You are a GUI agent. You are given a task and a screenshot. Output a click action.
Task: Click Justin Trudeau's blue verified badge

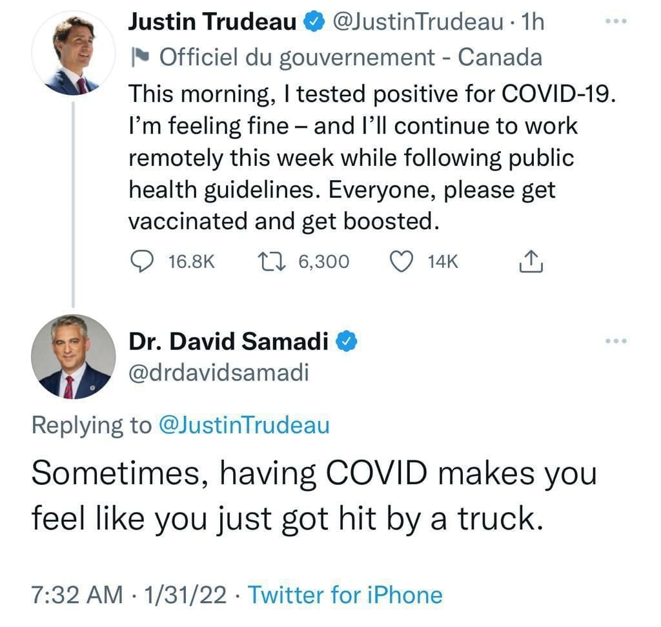pyautogui.click(x=314, y=22)
